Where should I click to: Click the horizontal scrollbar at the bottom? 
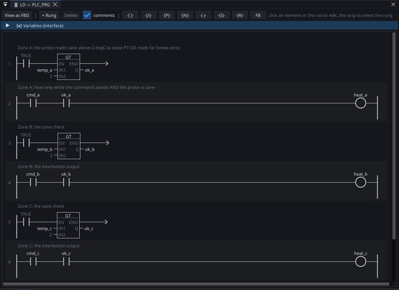[196, 284]
